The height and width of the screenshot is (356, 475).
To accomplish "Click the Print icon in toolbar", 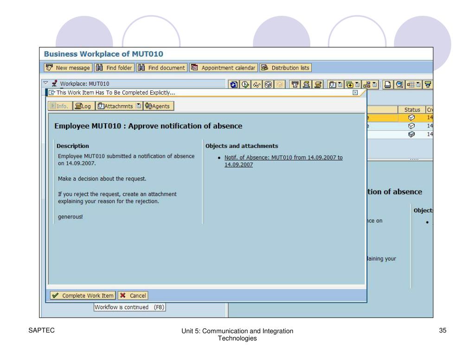I will point(387,84).
